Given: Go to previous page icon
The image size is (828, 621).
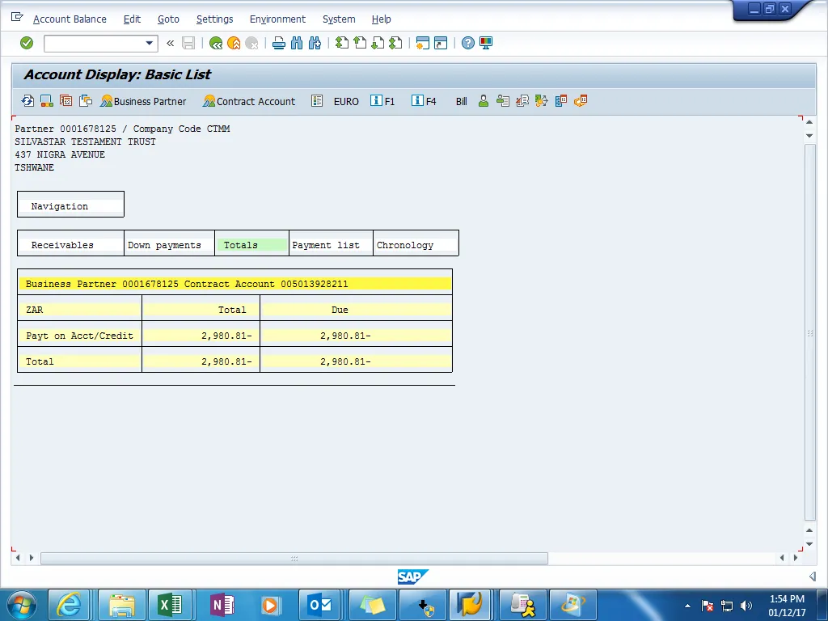Looking at the screenshot, I should pos(360,44).
